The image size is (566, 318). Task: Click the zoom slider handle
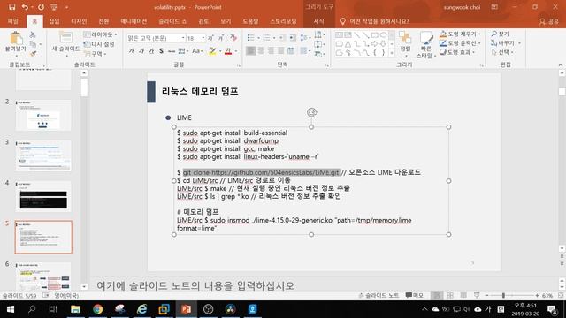point(503,295)
